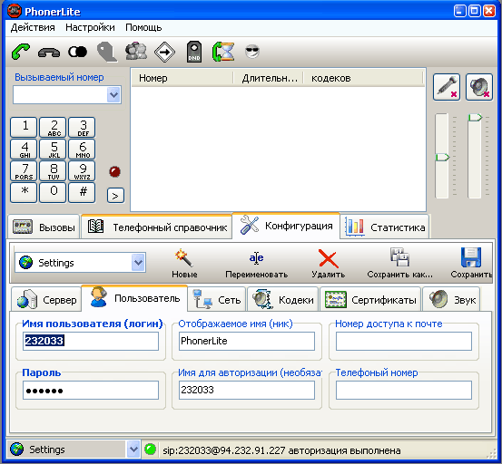Click the call forwarding diamond arrow icon
The height and width of the screenshot is (464, 502).
click(164, 52)
